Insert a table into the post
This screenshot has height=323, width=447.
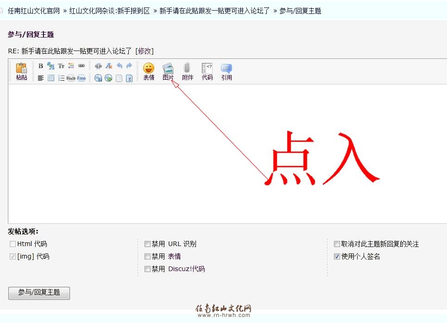point(51,78)
